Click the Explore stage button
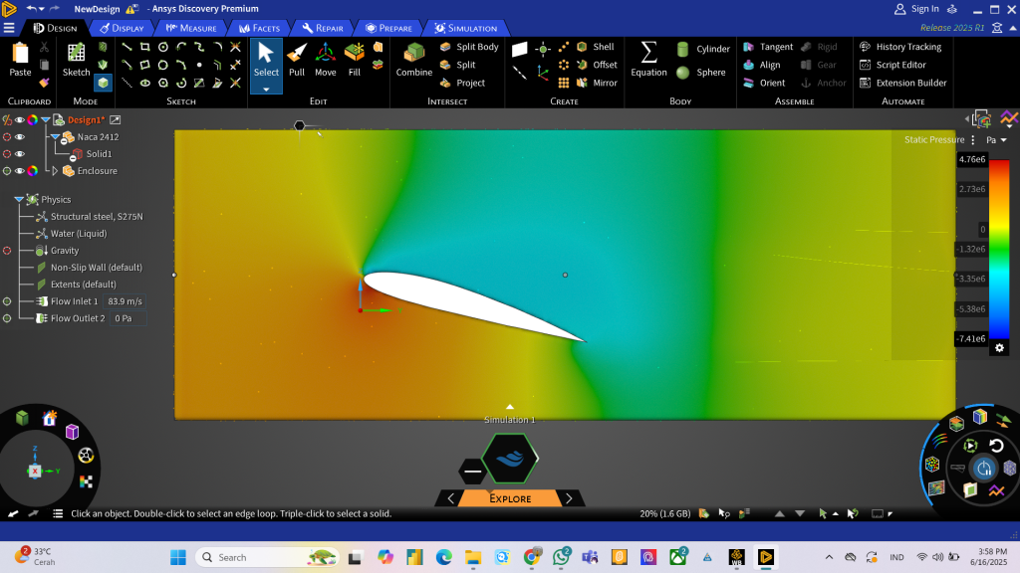1020x573 pixels. point(510,498)
